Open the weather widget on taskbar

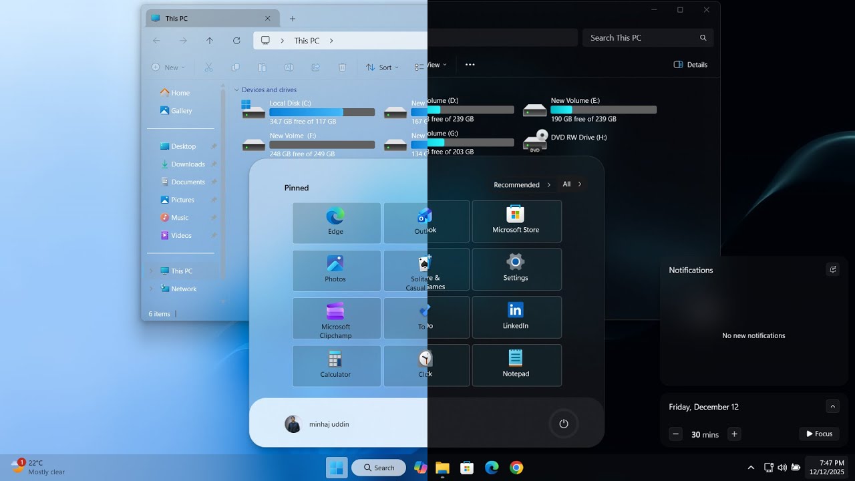tap(38, 467)
